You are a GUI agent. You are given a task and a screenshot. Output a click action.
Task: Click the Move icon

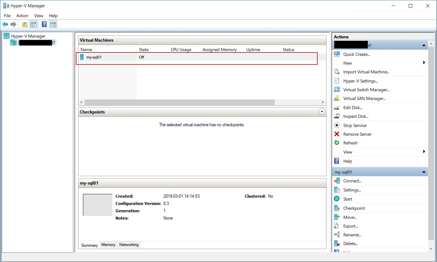pyautogui.click(x=337, y=217)
